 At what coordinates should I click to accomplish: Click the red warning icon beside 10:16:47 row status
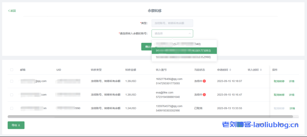tap(204, 95)
